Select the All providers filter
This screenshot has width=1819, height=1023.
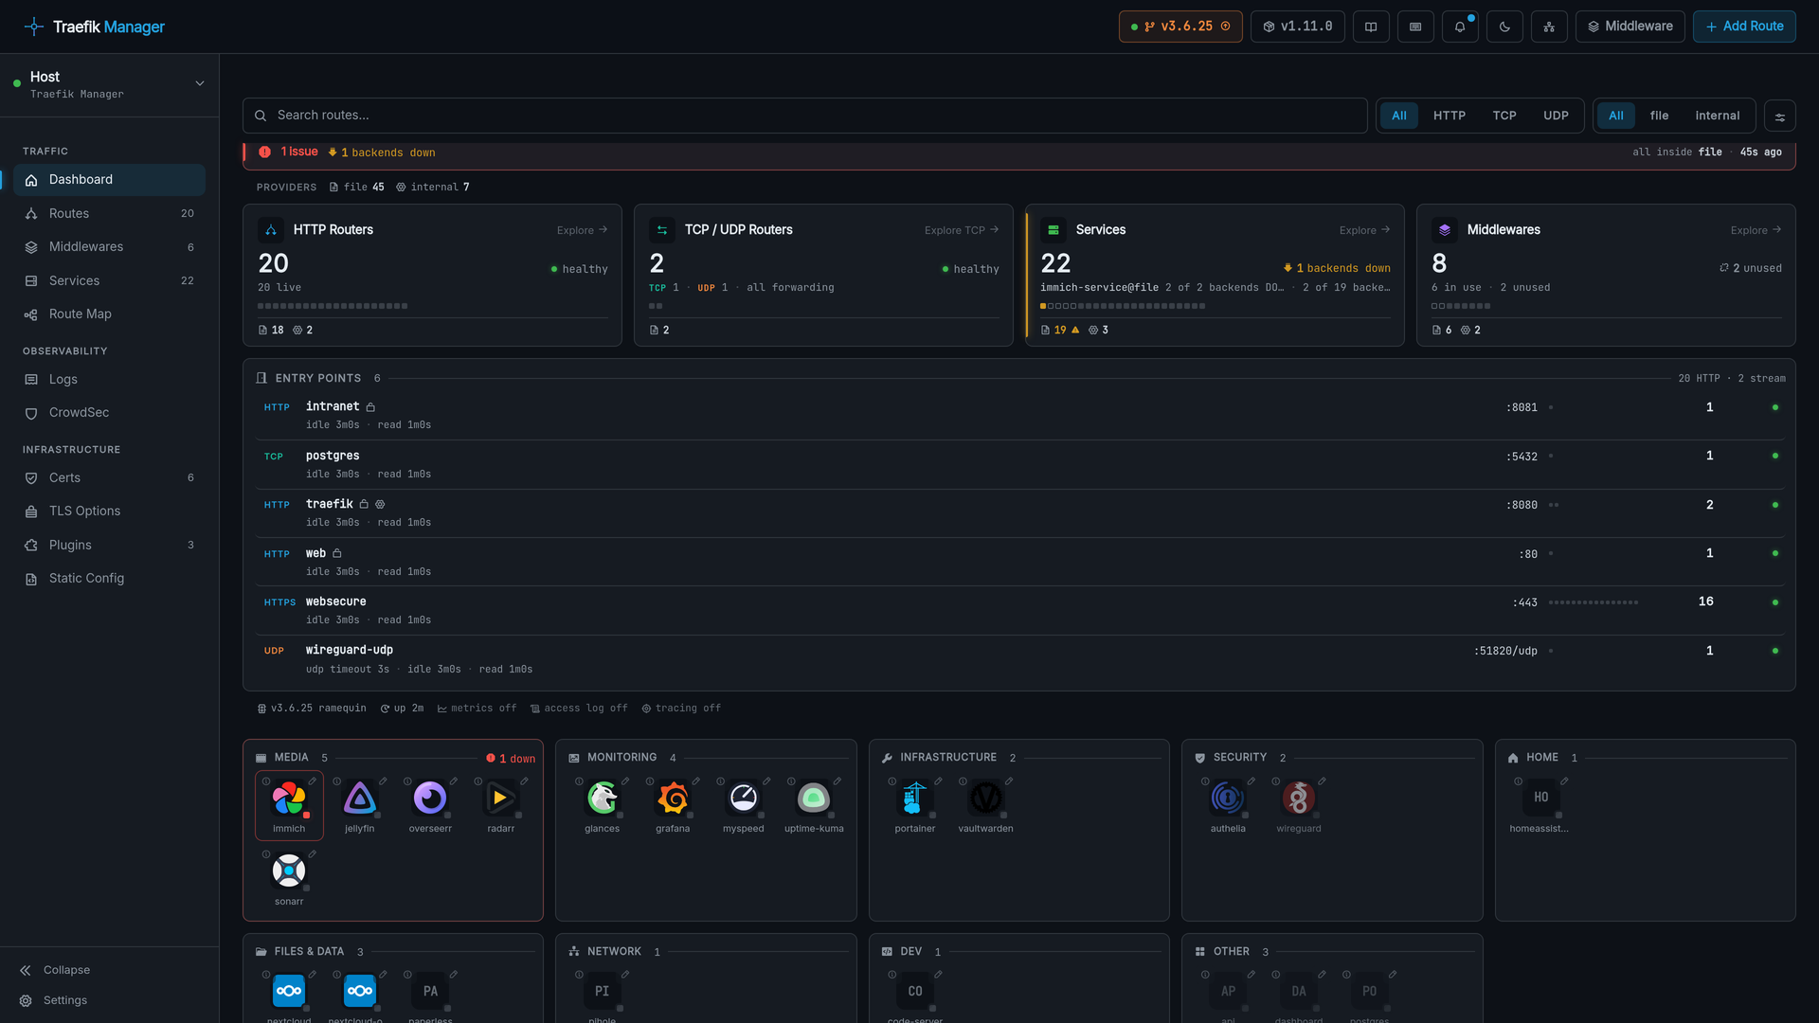[x=1616, y=116]
